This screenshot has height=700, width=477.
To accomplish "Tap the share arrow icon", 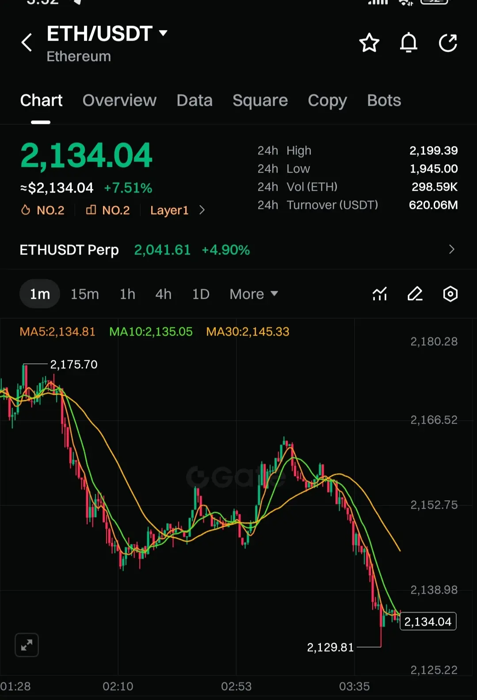I will [x=448, y=43].
